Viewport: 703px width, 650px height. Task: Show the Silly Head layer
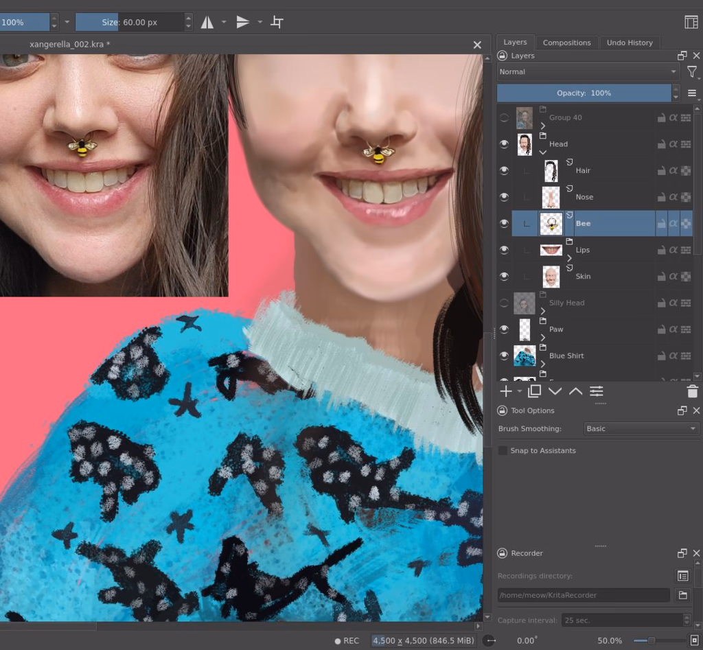point(504,303)
